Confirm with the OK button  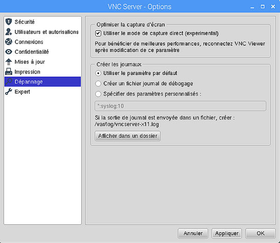tap(260, 233)
